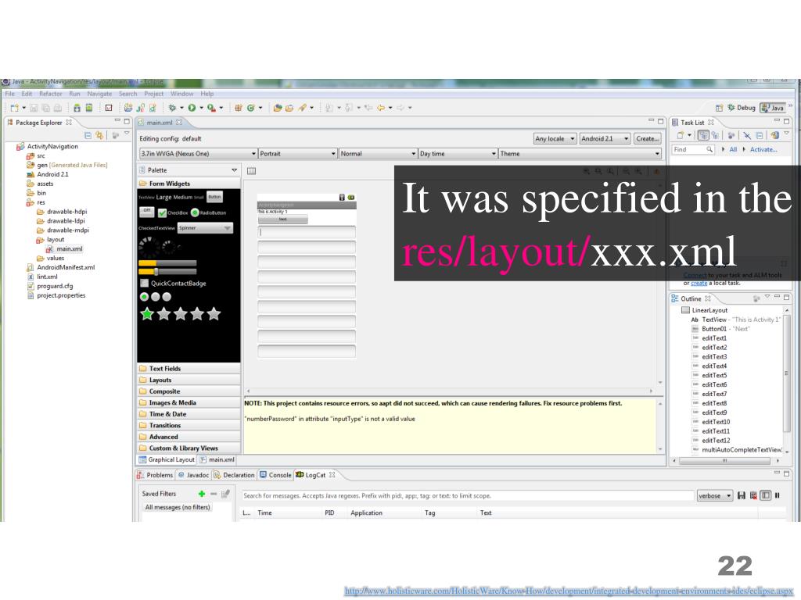
Task: Click the SeekBar widget in the palette
Action: [x=167, y=272]
